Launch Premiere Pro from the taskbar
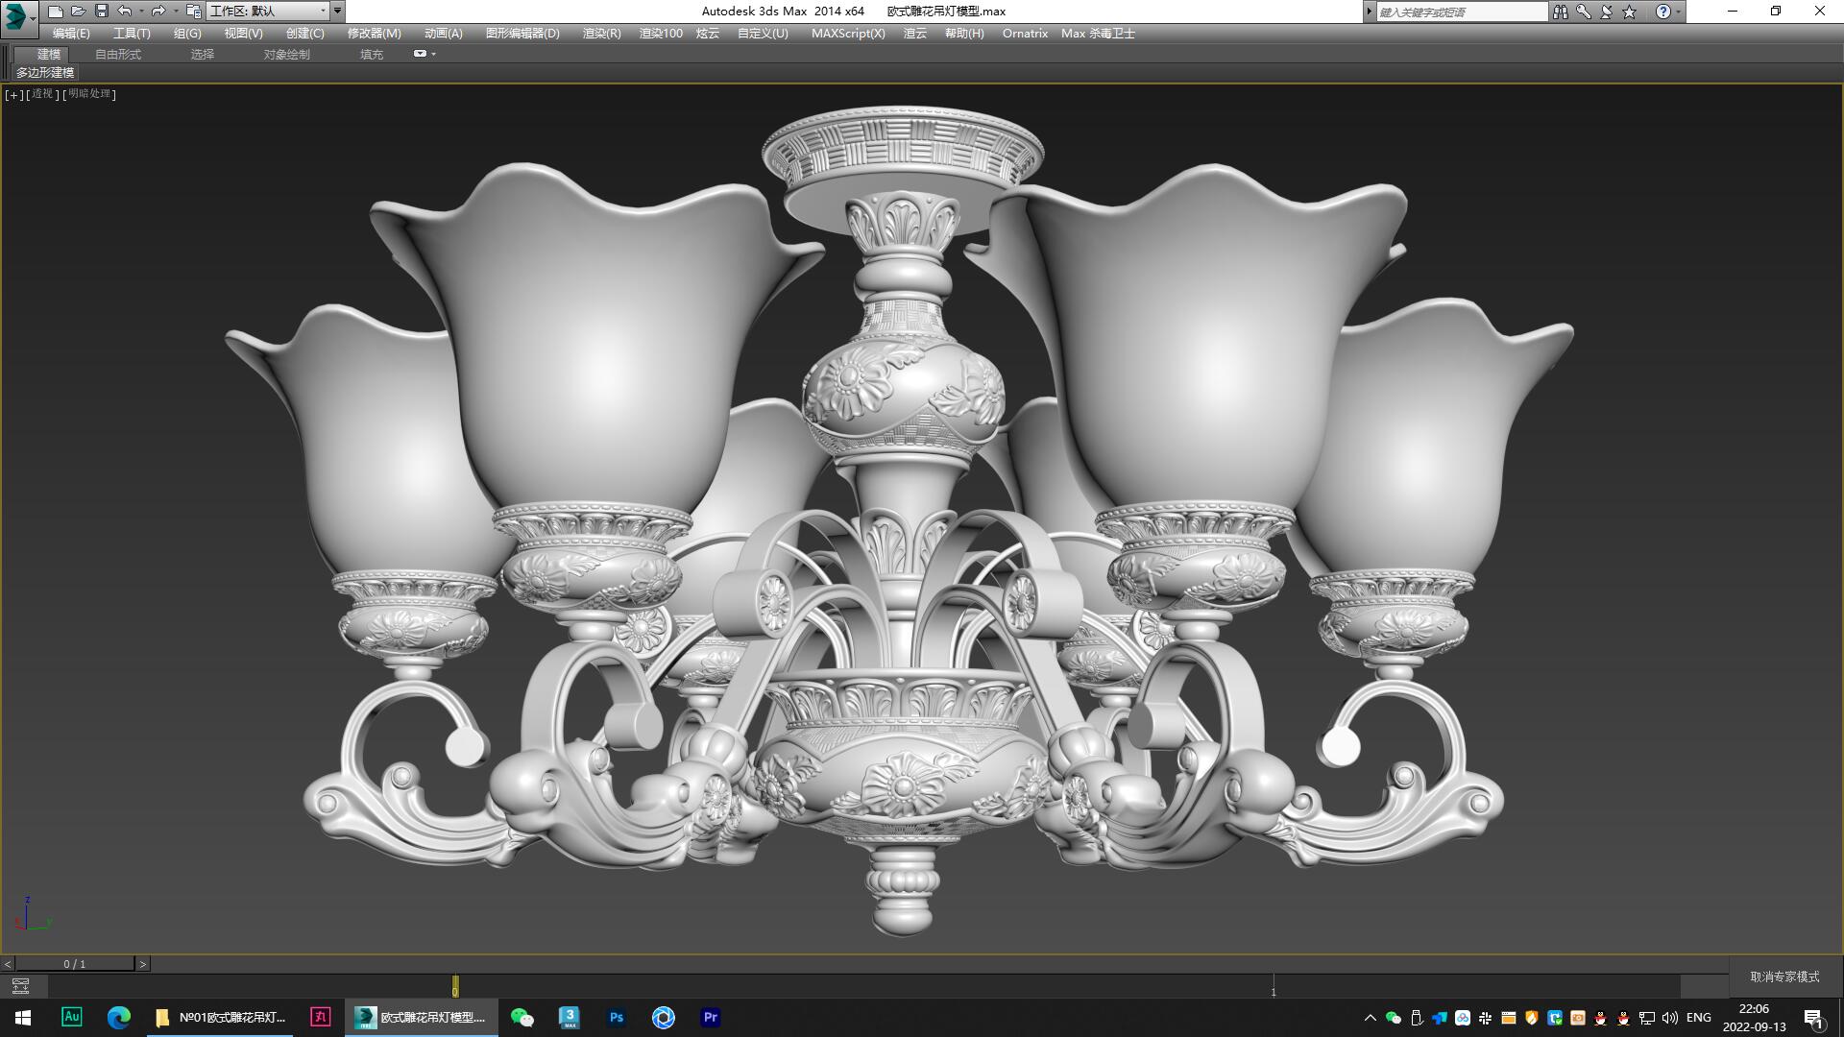 (710, 1017)
